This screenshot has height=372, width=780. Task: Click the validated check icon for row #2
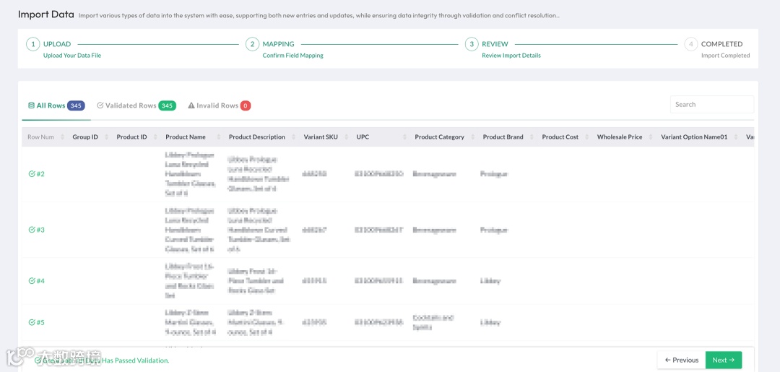tap(32, 174)
